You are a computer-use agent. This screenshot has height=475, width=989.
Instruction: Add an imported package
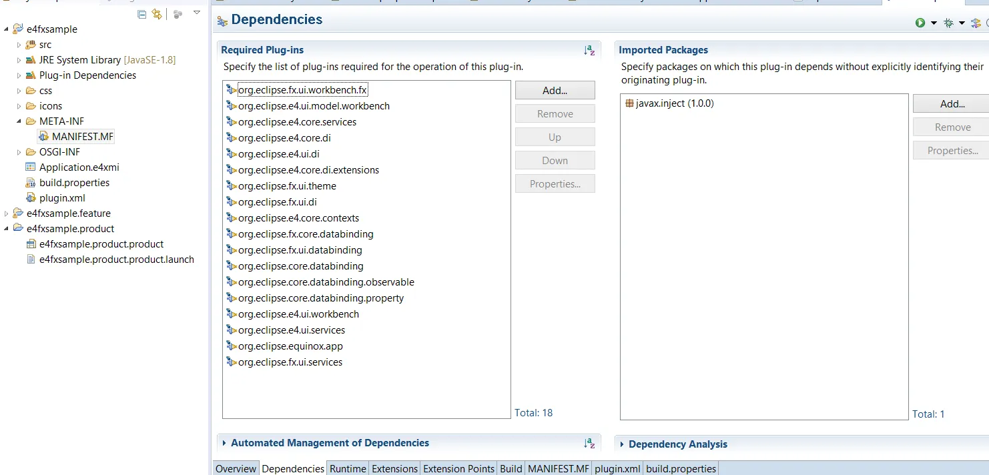click(x=951, y=104)
